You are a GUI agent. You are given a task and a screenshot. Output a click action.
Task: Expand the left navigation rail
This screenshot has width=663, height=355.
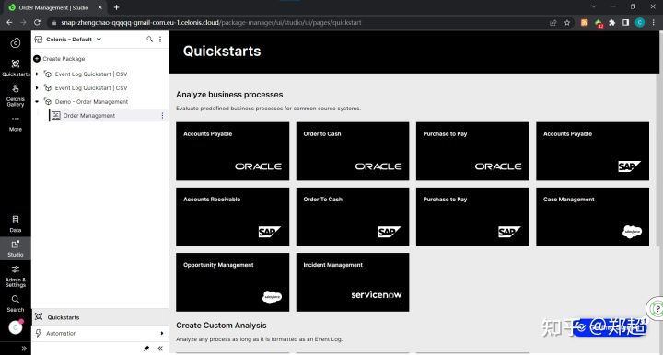pyautogui.click(x=24, y=349)
